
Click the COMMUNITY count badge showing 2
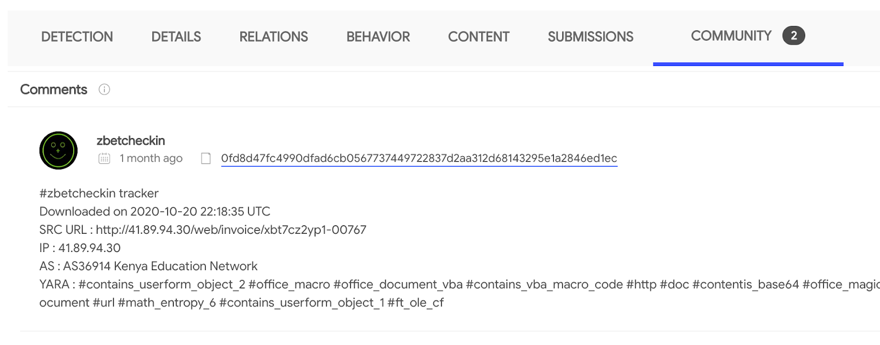tap(794, 36)
